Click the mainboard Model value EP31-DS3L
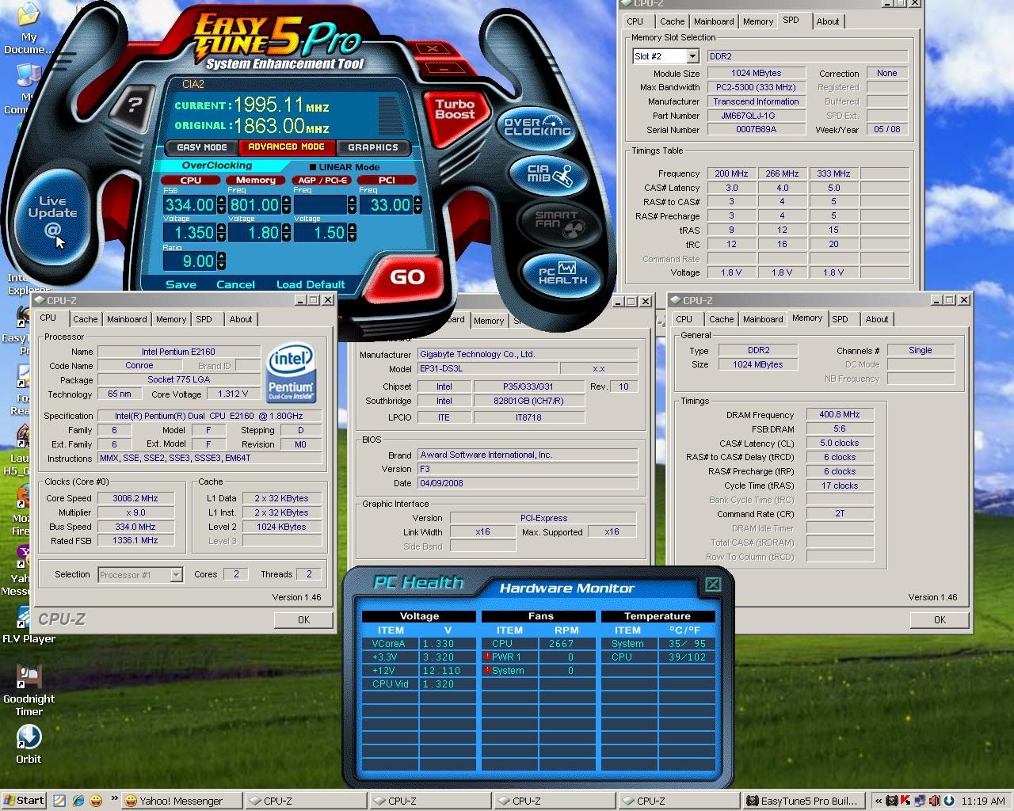 [x=488, y=368]
